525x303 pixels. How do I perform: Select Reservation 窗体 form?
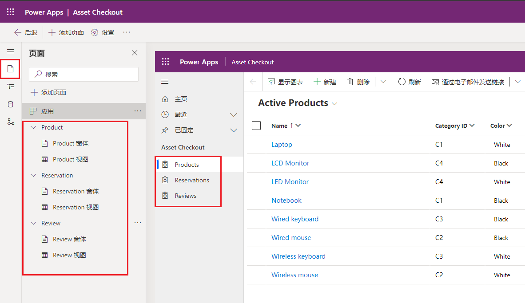pyautogui.click(x=76, y=191)
